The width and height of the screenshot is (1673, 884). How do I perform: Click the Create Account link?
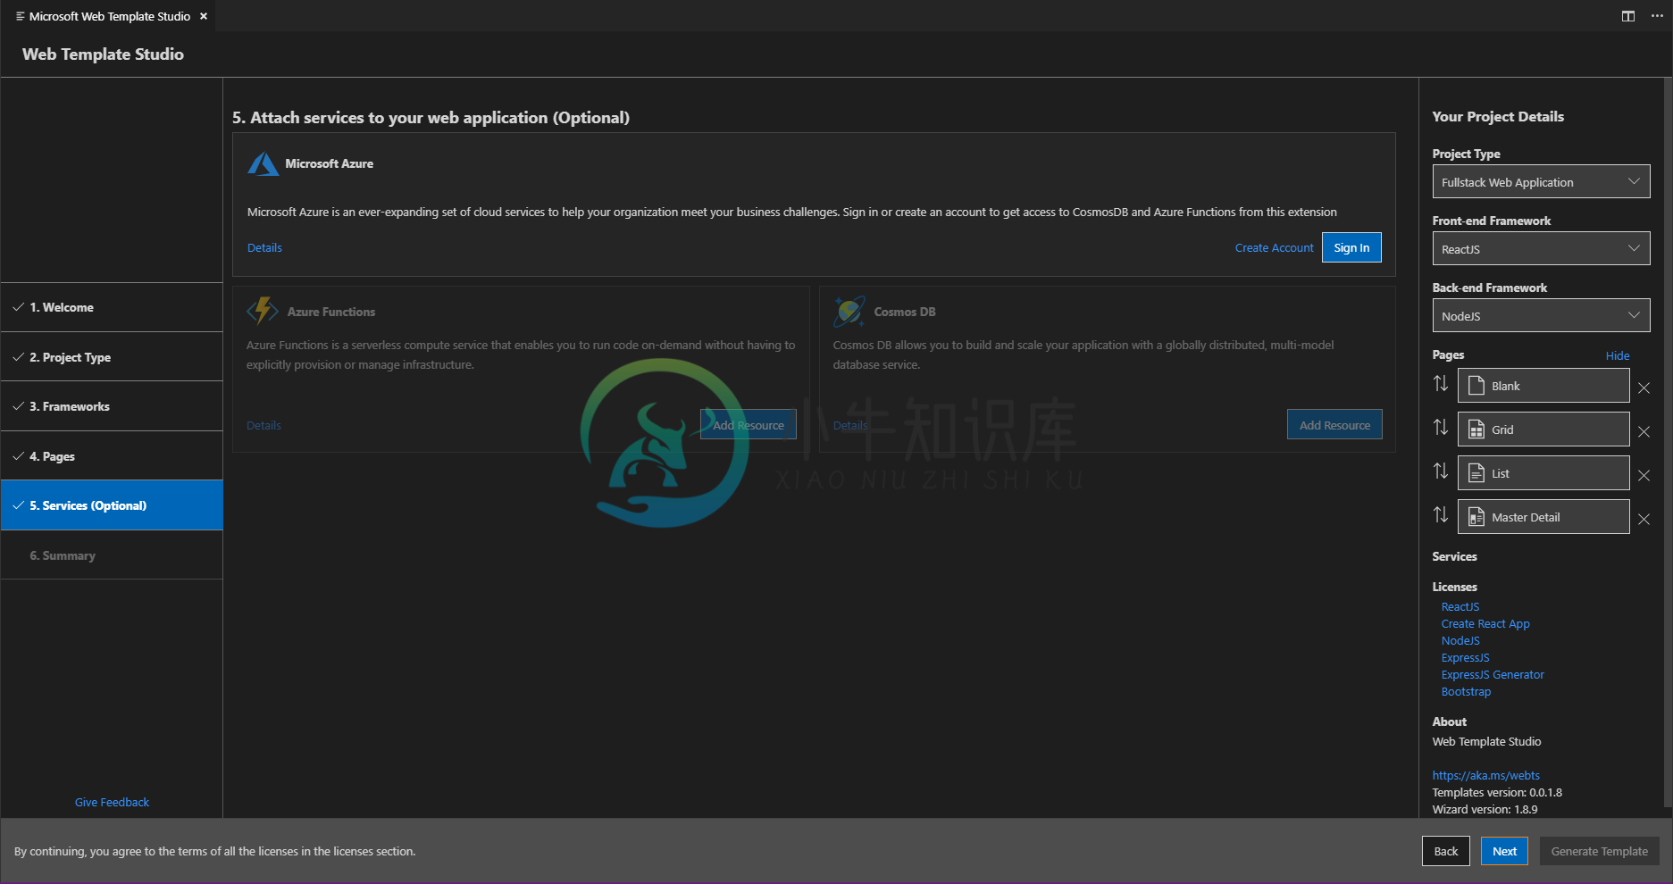coord(1274,247)
